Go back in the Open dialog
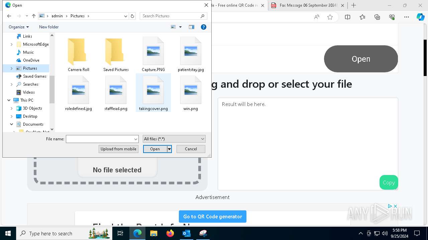Image resolution: width=428 pixels, height=240 pixels. [9, 16]
